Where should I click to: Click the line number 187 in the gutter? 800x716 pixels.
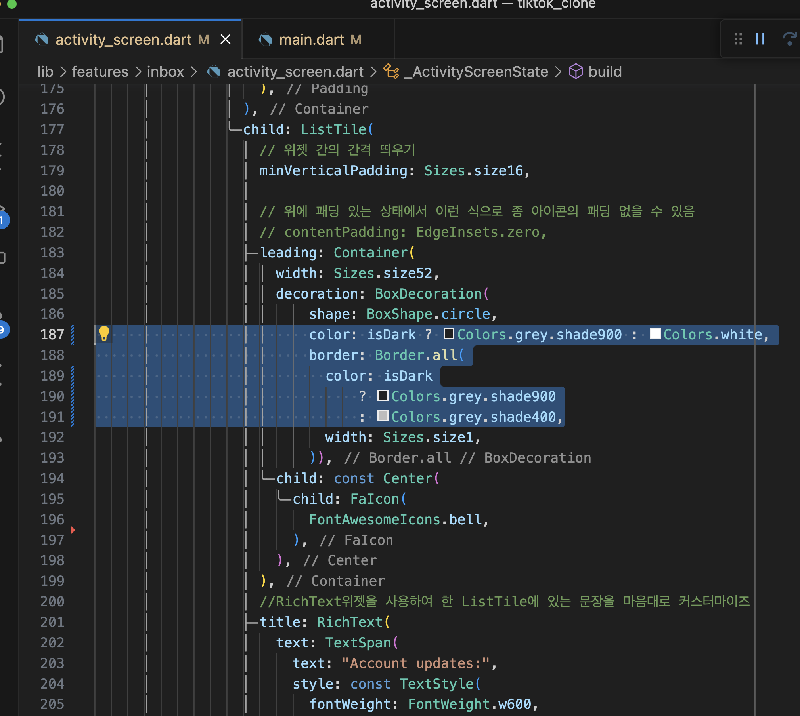(x=52, y=335)
